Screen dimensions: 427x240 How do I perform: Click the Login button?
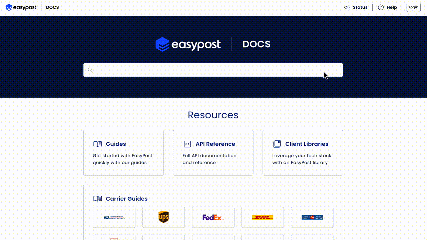[x=413, y=7]
